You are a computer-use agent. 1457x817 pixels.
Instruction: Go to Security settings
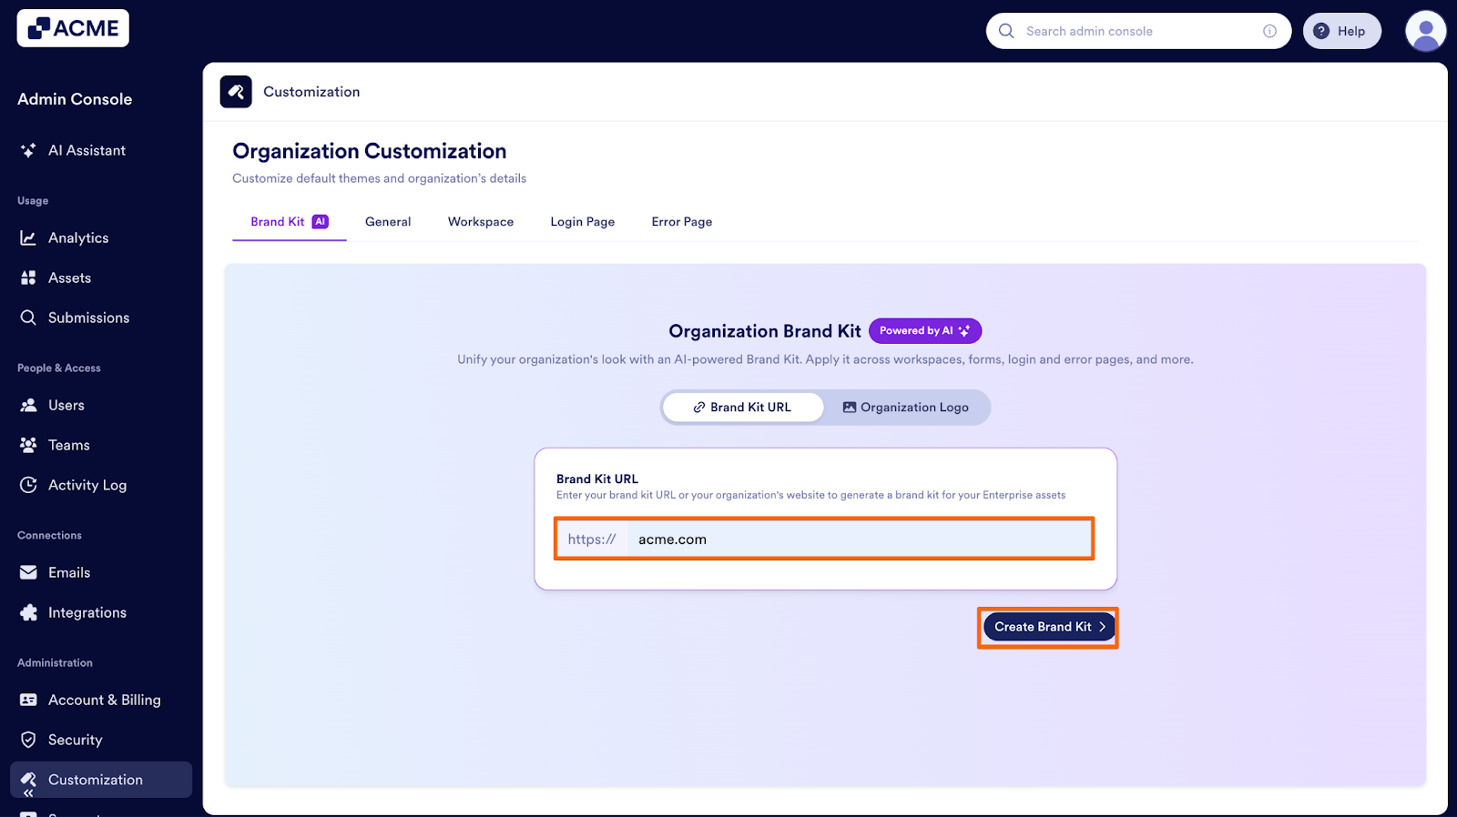coord(101,740)
